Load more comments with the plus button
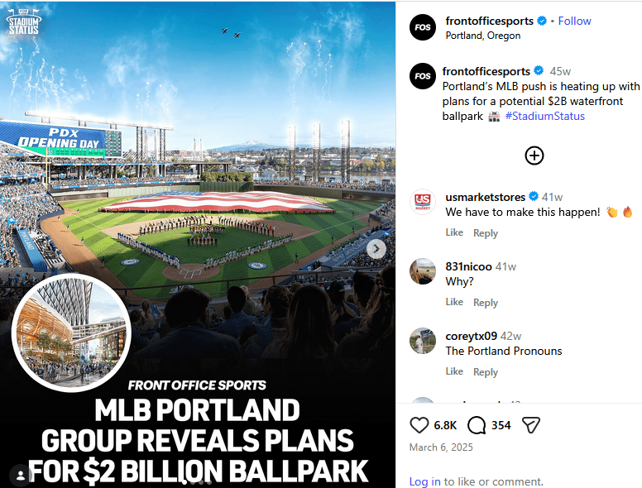 (534, 155)
